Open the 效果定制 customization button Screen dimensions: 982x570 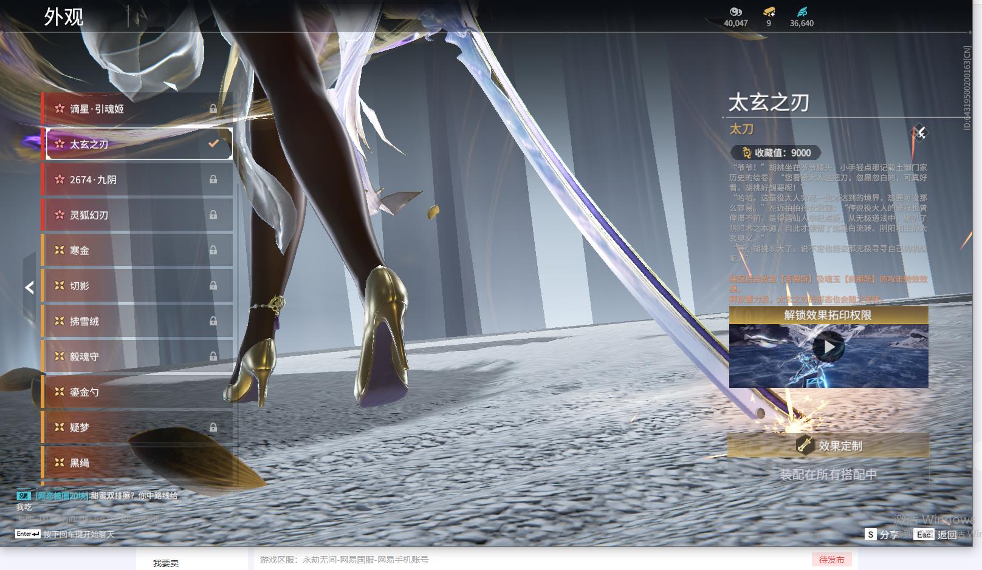tap(828, 446)
